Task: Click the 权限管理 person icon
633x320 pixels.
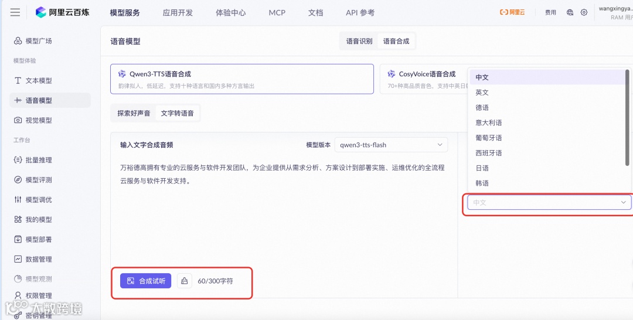Action: tap(18, 295)
